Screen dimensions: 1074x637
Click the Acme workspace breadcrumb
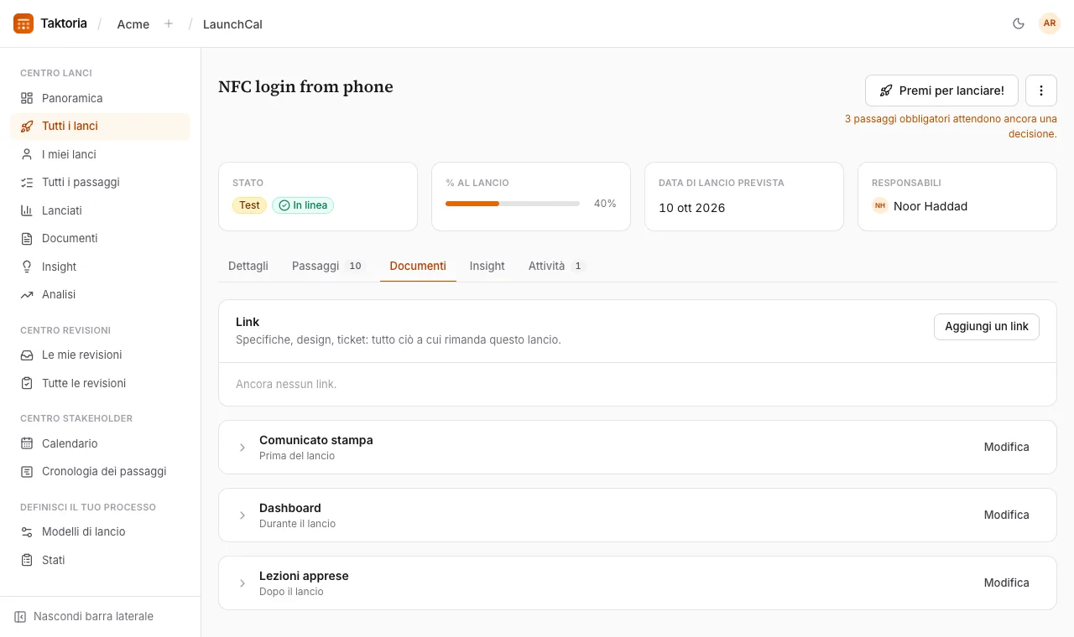tap(133, 24)
